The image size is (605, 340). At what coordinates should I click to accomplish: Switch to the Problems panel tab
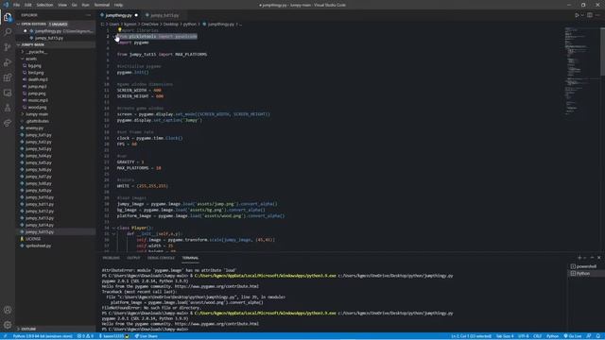tap(112, 258)
